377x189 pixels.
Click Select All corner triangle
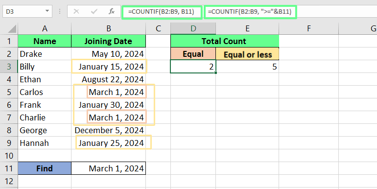[x=12, y=29]
